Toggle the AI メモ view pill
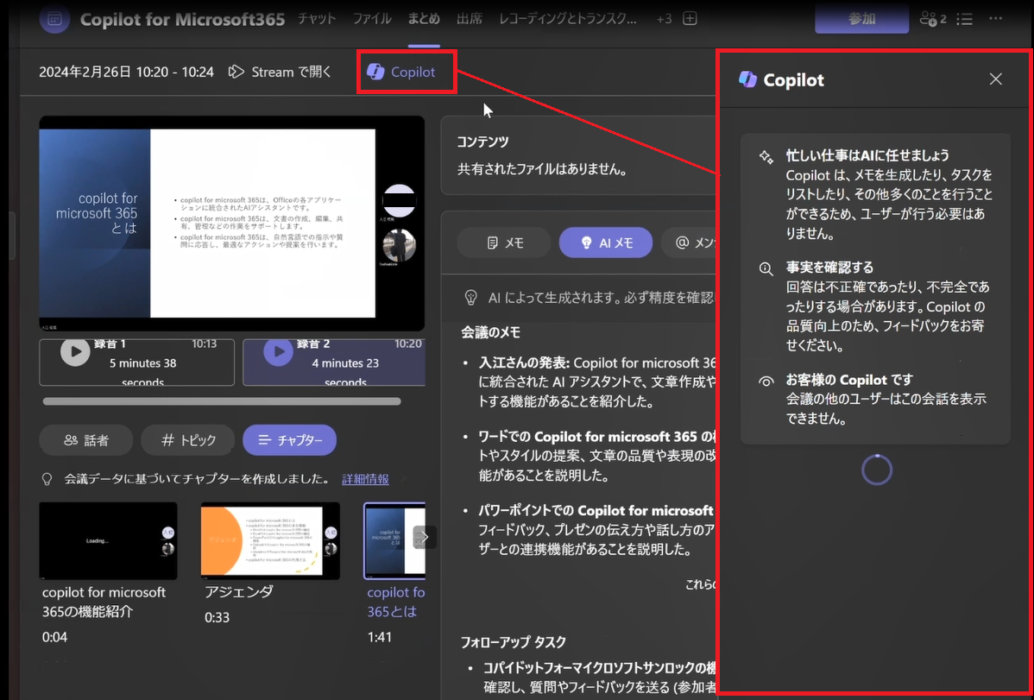 coord(605,243)
